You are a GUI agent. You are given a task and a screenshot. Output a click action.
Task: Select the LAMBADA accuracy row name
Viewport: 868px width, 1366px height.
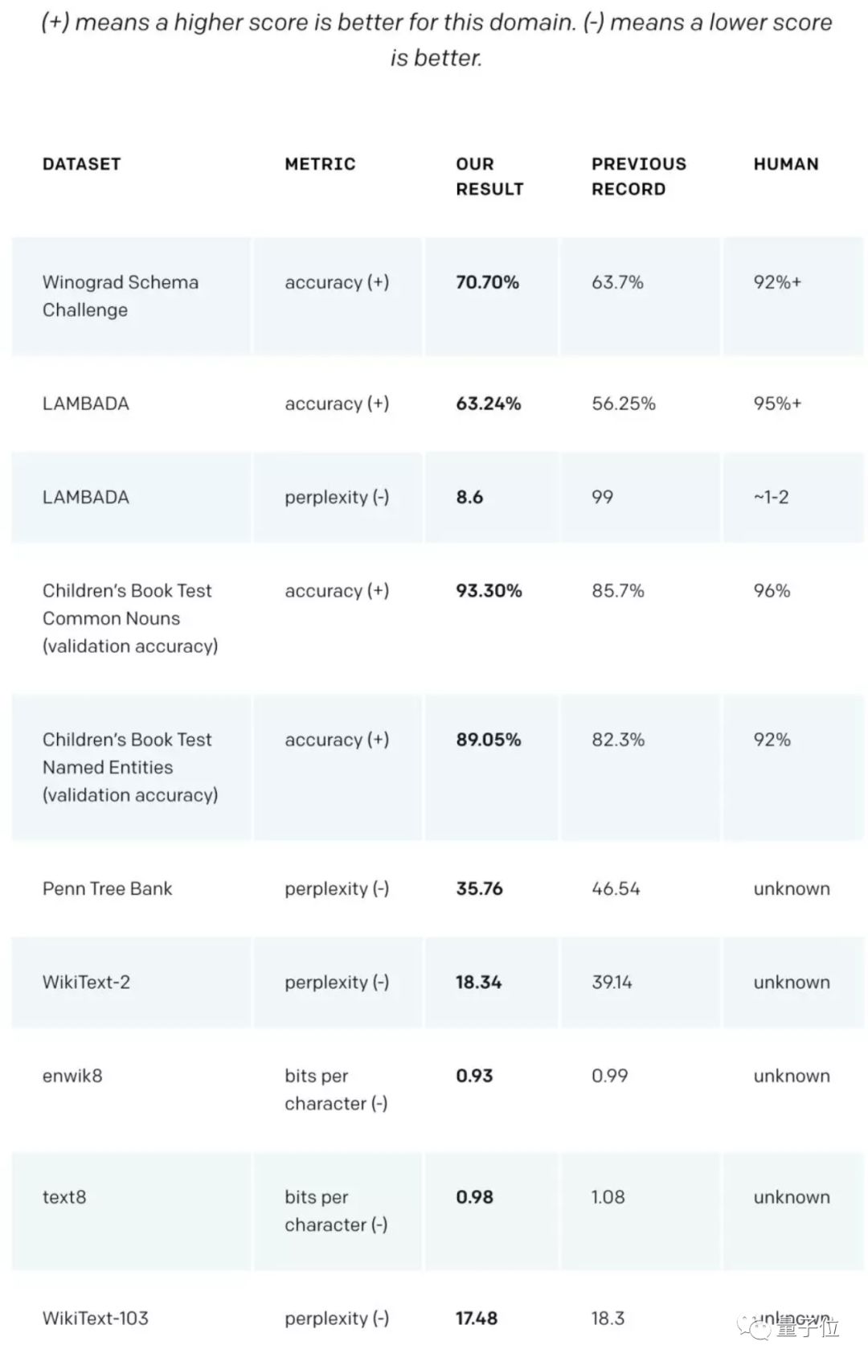86,404
